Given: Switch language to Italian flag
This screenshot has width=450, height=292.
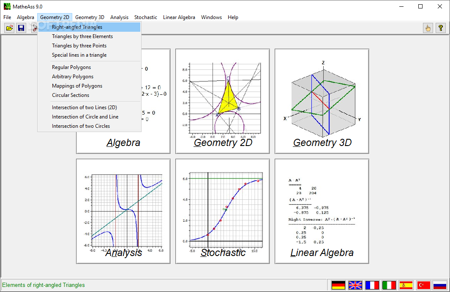Looking at the screenshot, I should pyautogui.click(x=389, y=285).
